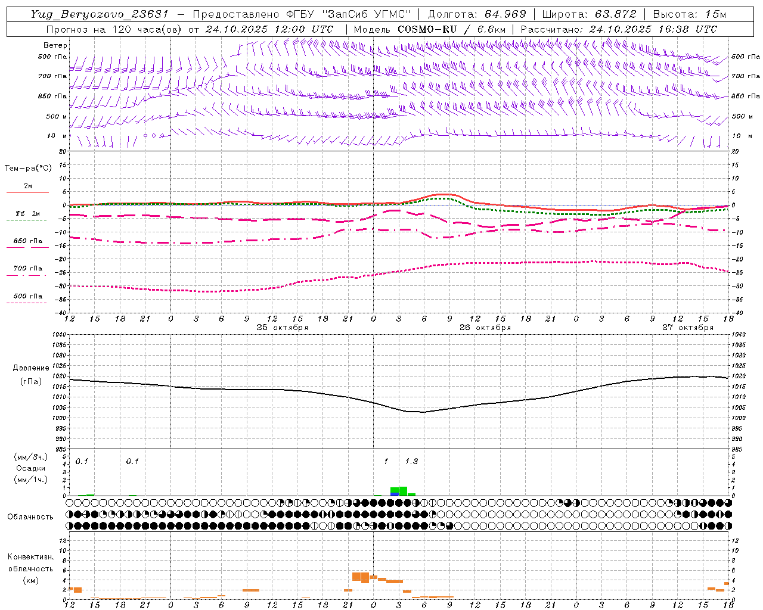Click the provider text ФГБУ "ЗапСиб УГМС"
The height and width of the screenshot is (610, 763).
click(349, 14)
